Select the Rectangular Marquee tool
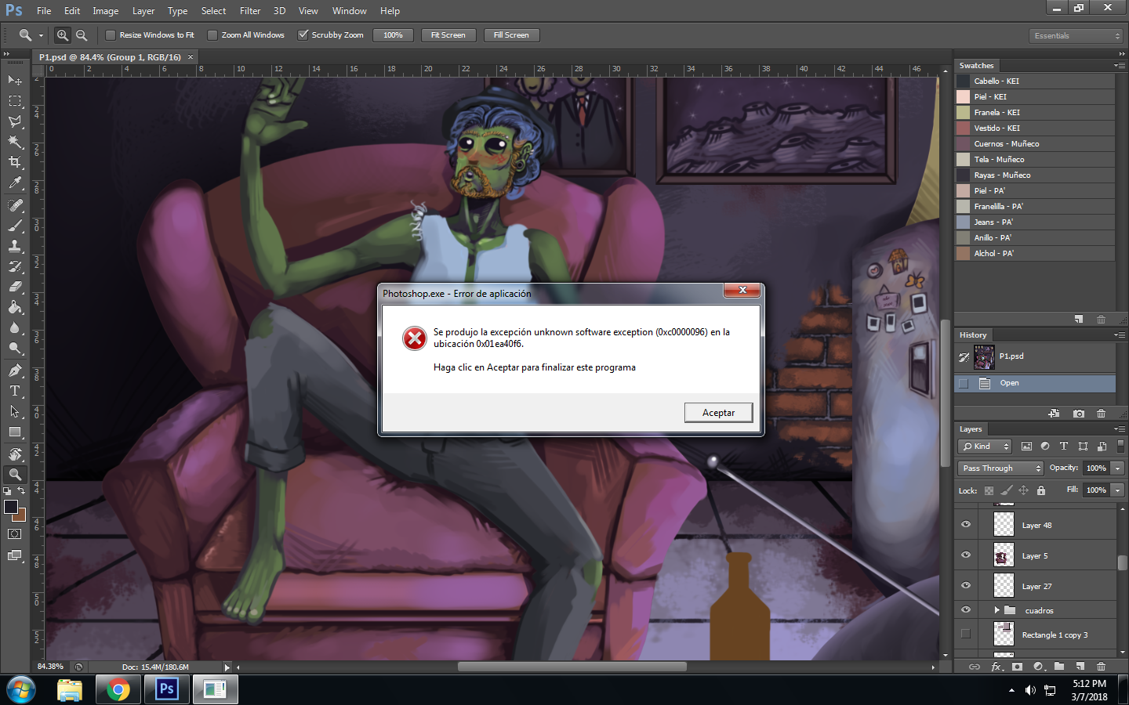The image size is (1129, 705). pyautogui.click(x=15, y=100)
